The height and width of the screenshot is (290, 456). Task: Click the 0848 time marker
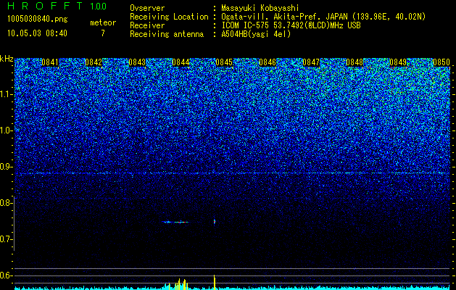coord(355,62)
